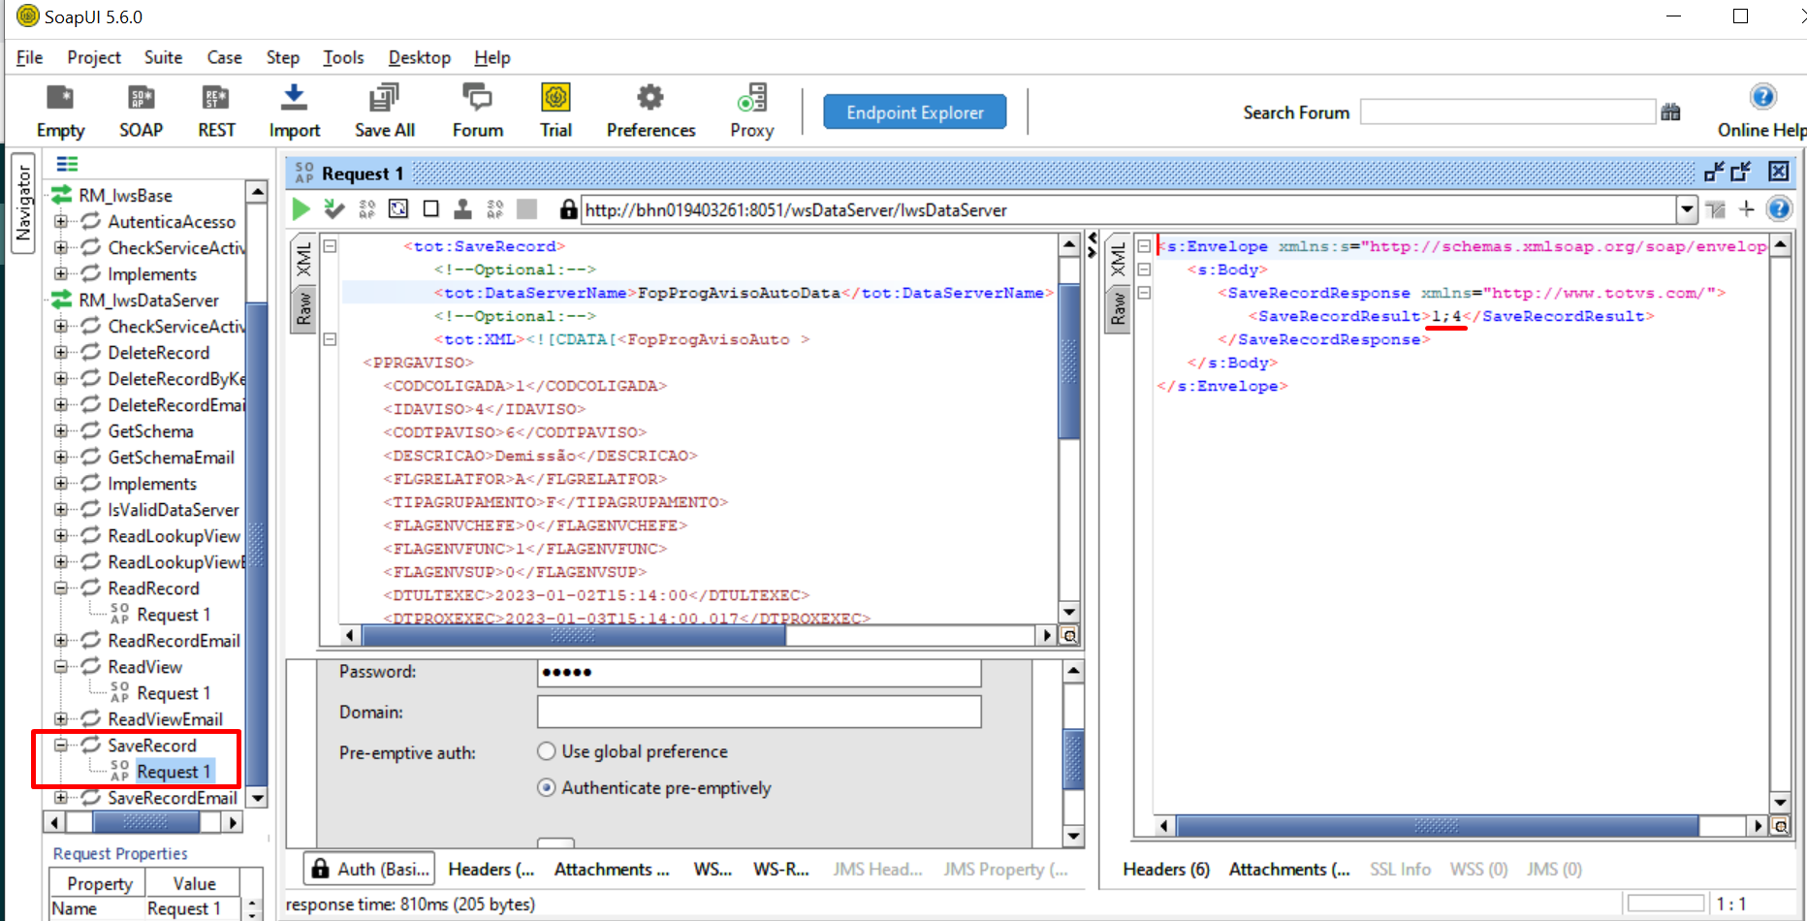Open the vertical Navigator tab
1807x921 pixels.
tap(23, 203)
